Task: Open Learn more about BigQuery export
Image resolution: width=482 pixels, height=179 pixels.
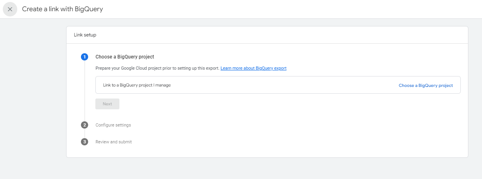Action: pos(253,68)
